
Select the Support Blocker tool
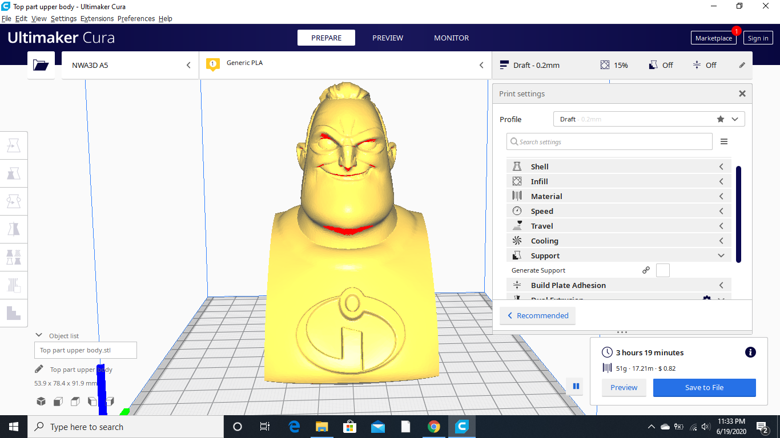click(14, 285)
